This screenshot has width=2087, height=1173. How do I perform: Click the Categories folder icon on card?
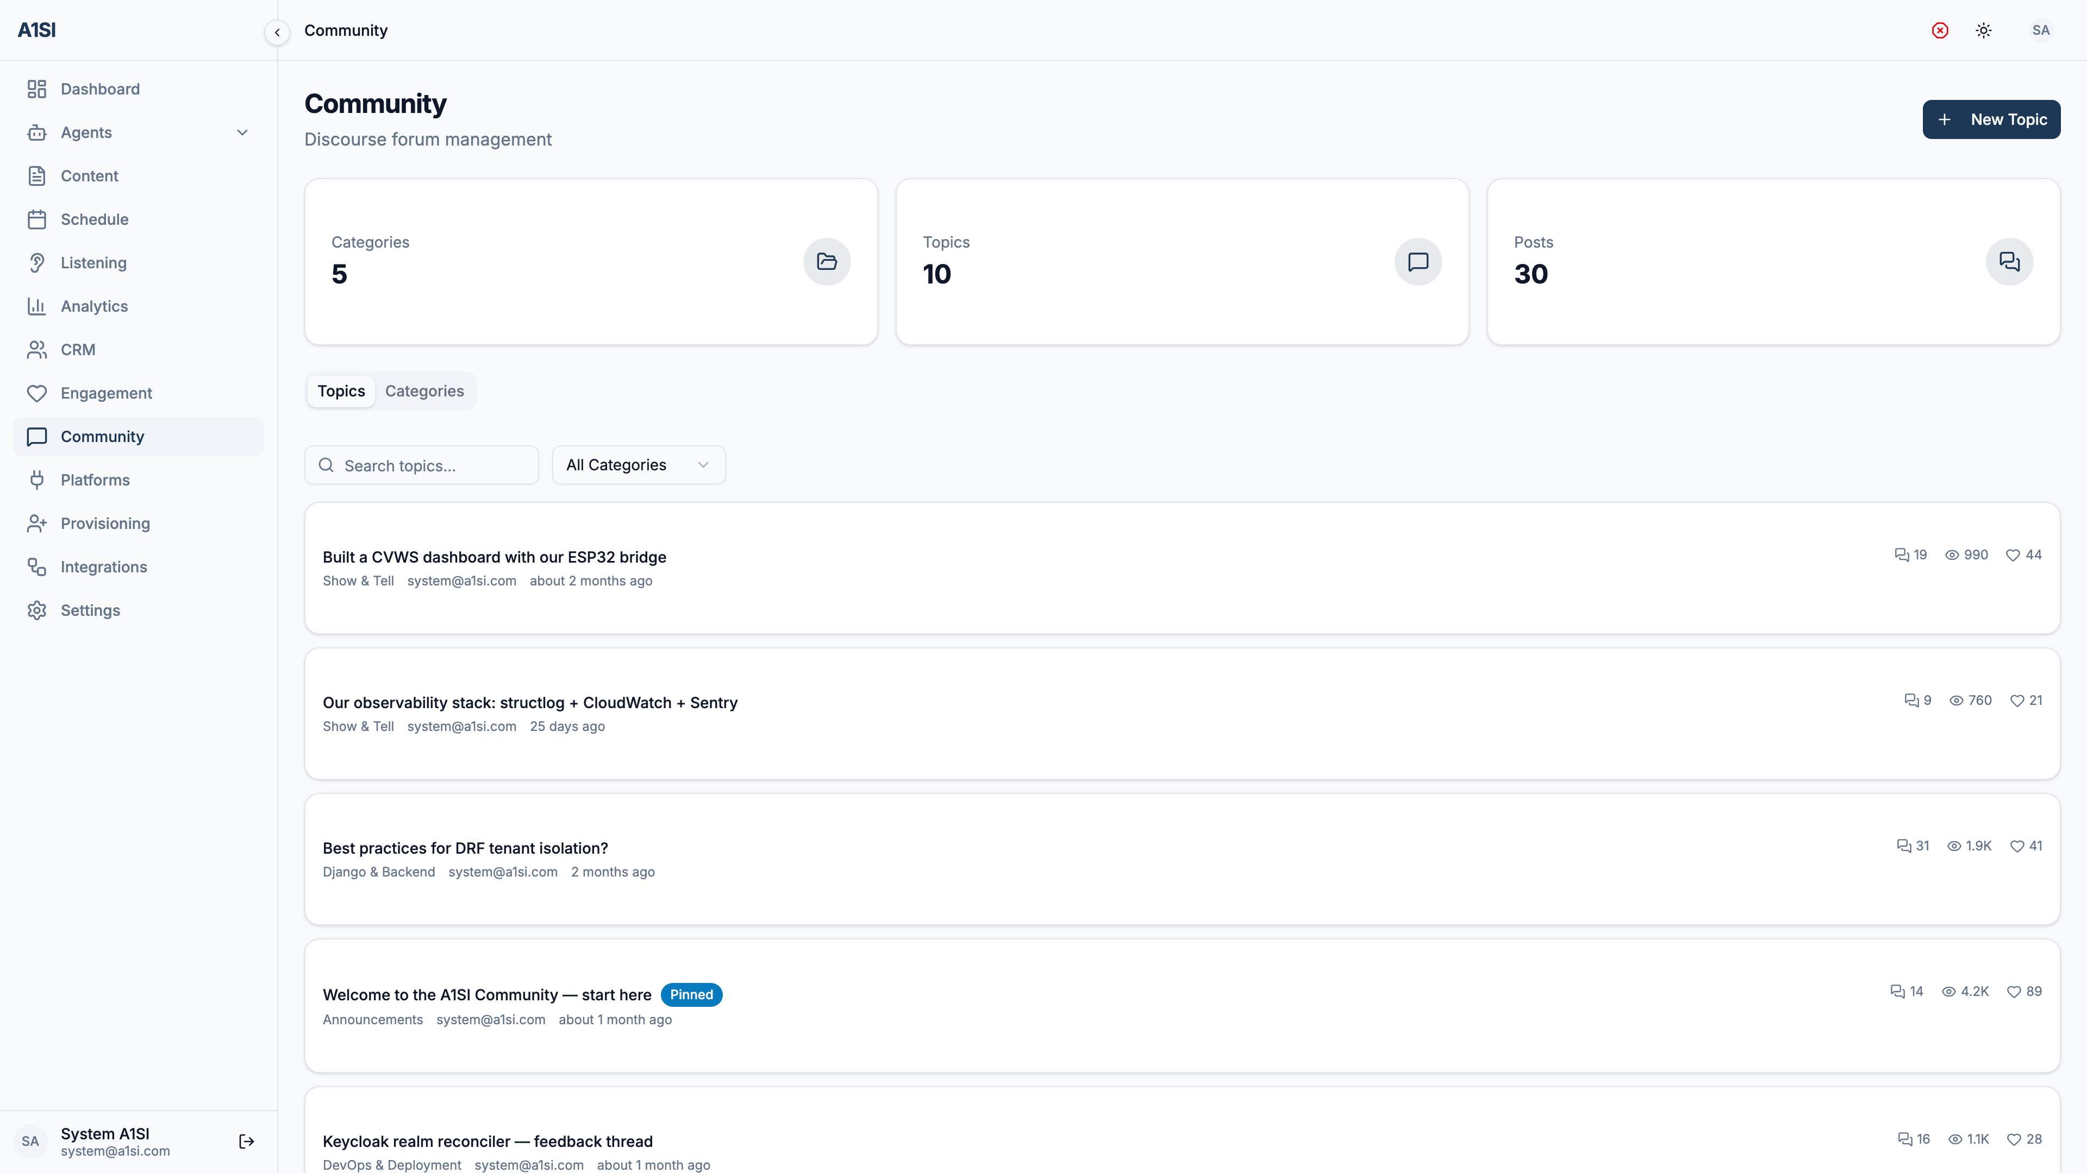826,261
